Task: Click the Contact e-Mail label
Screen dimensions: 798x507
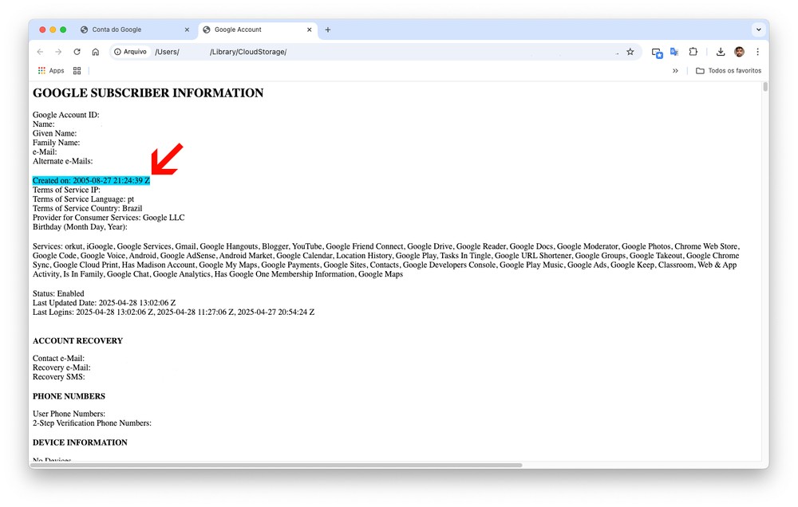Action: tap(58, 359)
